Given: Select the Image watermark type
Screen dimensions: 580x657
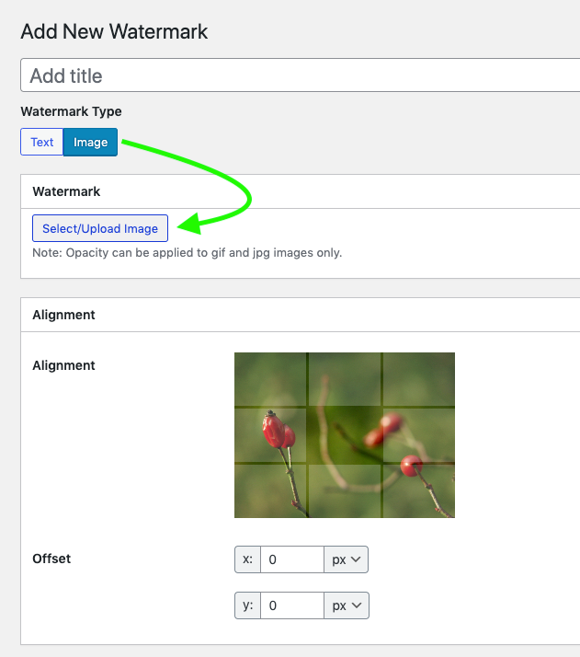Looking at the screenshot, I should 90,142.
